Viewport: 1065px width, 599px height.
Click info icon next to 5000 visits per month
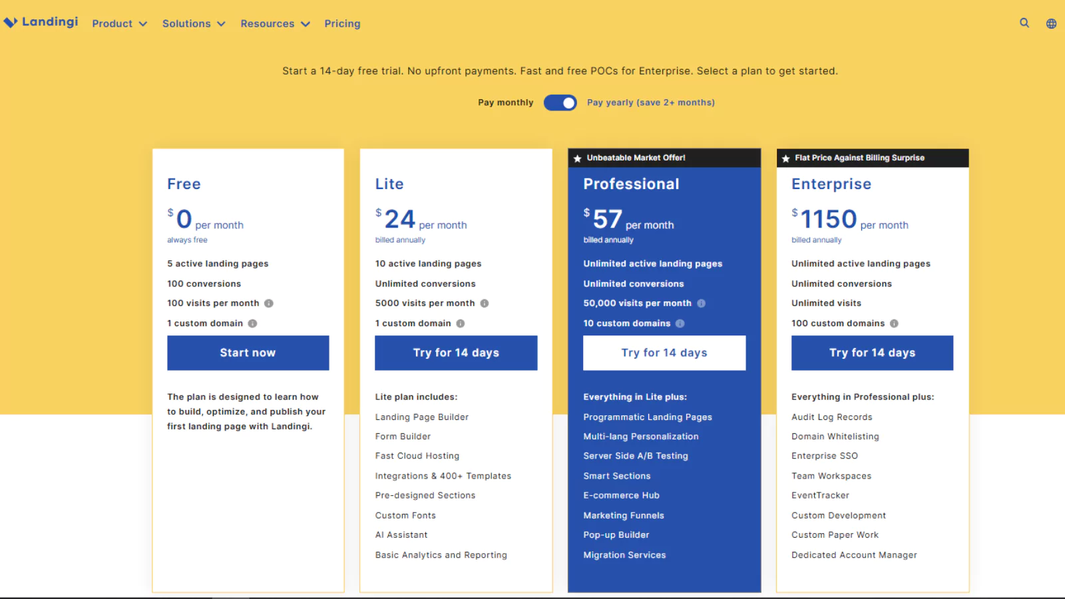tap(485, 303)
